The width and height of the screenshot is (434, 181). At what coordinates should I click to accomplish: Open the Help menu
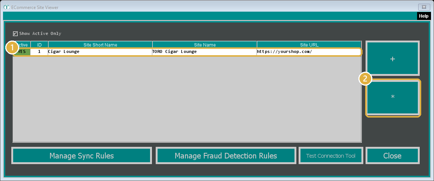[423, 16]
